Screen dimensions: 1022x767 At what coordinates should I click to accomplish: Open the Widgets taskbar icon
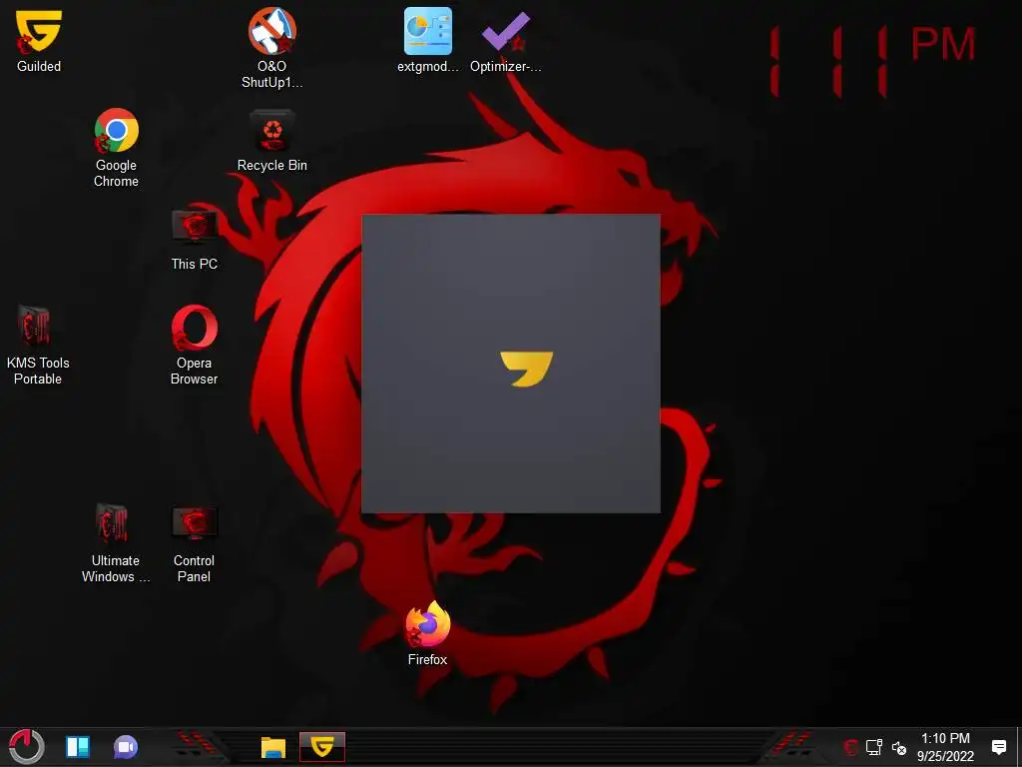coord(78,747)
